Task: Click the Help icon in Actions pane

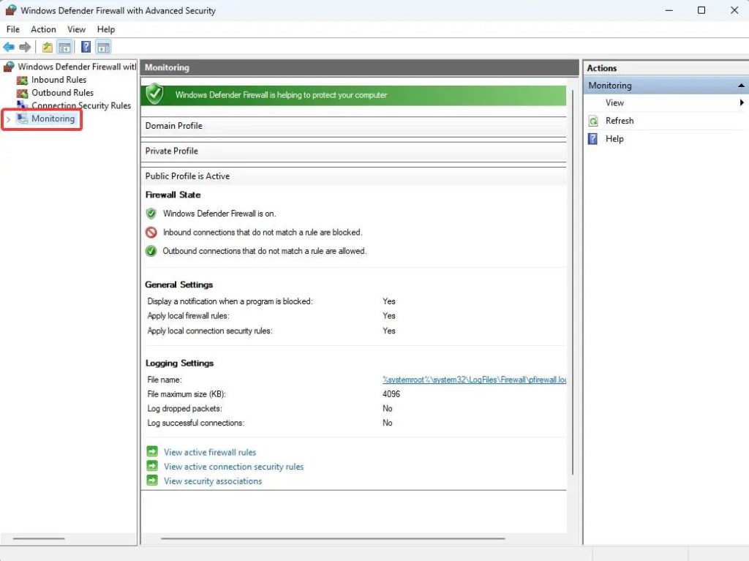Action: click(592, 138)
